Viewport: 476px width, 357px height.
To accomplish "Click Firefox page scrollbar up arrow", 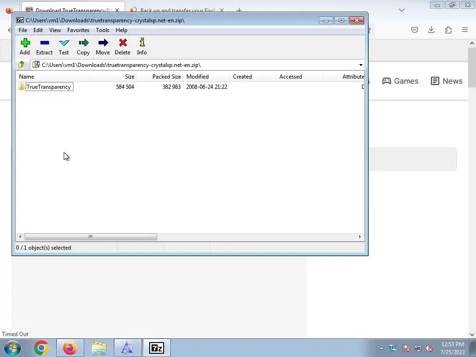I will [x=472, y=43].
